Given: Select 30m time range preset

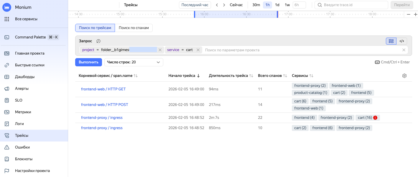Looking at the screenshot, I should pyautogui.click(x=256, y=5).
